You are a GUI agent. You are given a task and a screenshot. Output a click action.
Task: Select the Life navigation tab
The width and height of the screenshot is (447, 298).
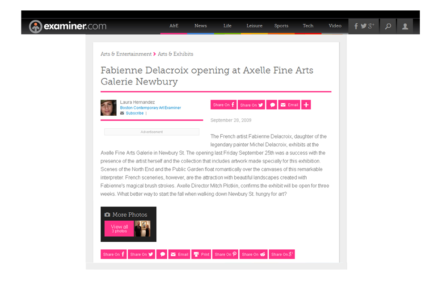(x=227, y=26)
